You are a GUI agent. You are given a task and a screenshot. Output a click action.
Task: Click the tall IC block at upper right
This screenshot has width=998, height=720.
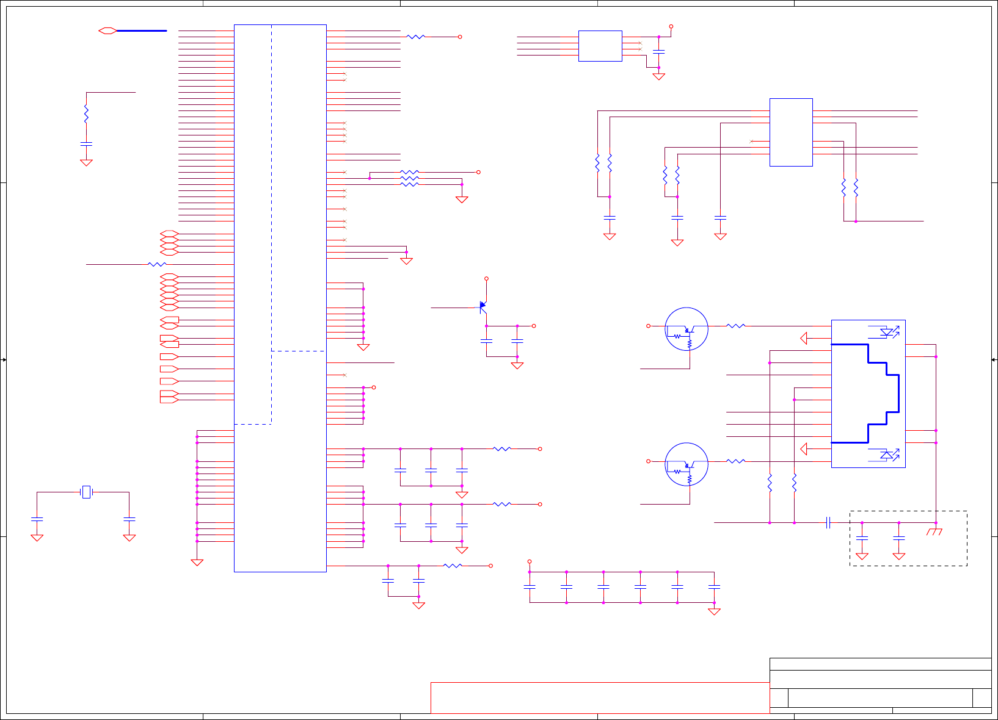(791, 132)
